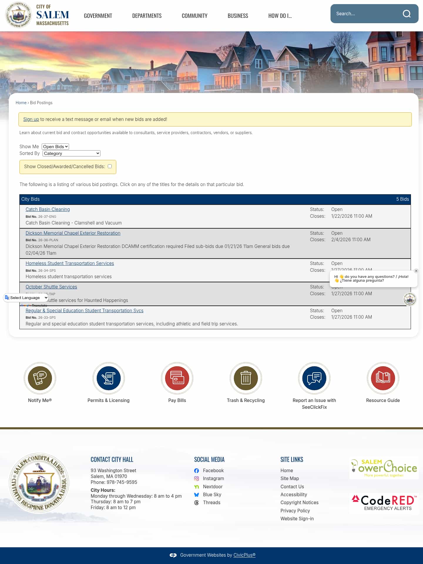Open the Accessibility link
423x564 pixels.
(294, 495)
